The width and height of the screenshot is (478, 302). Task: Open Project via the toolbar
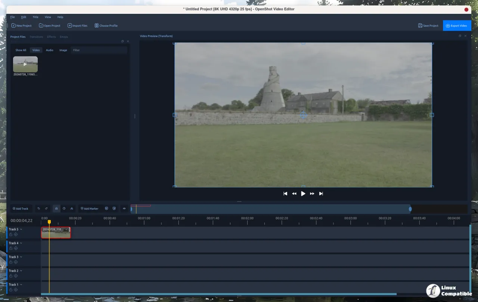click(50, 26)
